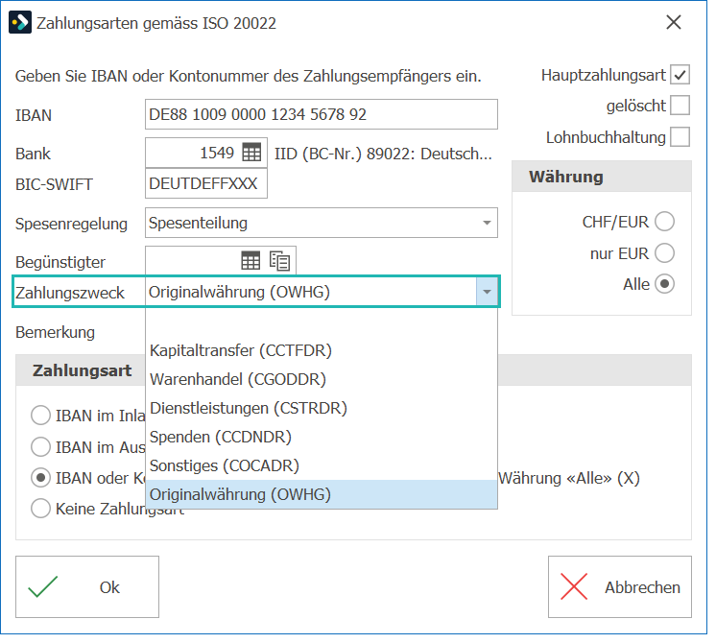The width and height of the screenshot is (716, 643).
Task: Click into the IBAN input field
Action: (x=322, y=114)
